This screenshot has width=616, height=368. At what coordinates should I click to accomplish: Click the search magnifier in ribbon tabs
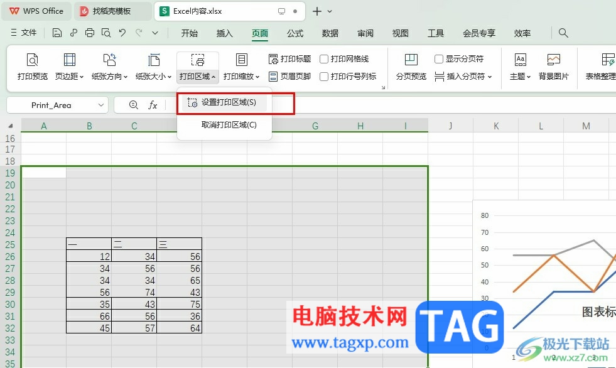point(563,33)
